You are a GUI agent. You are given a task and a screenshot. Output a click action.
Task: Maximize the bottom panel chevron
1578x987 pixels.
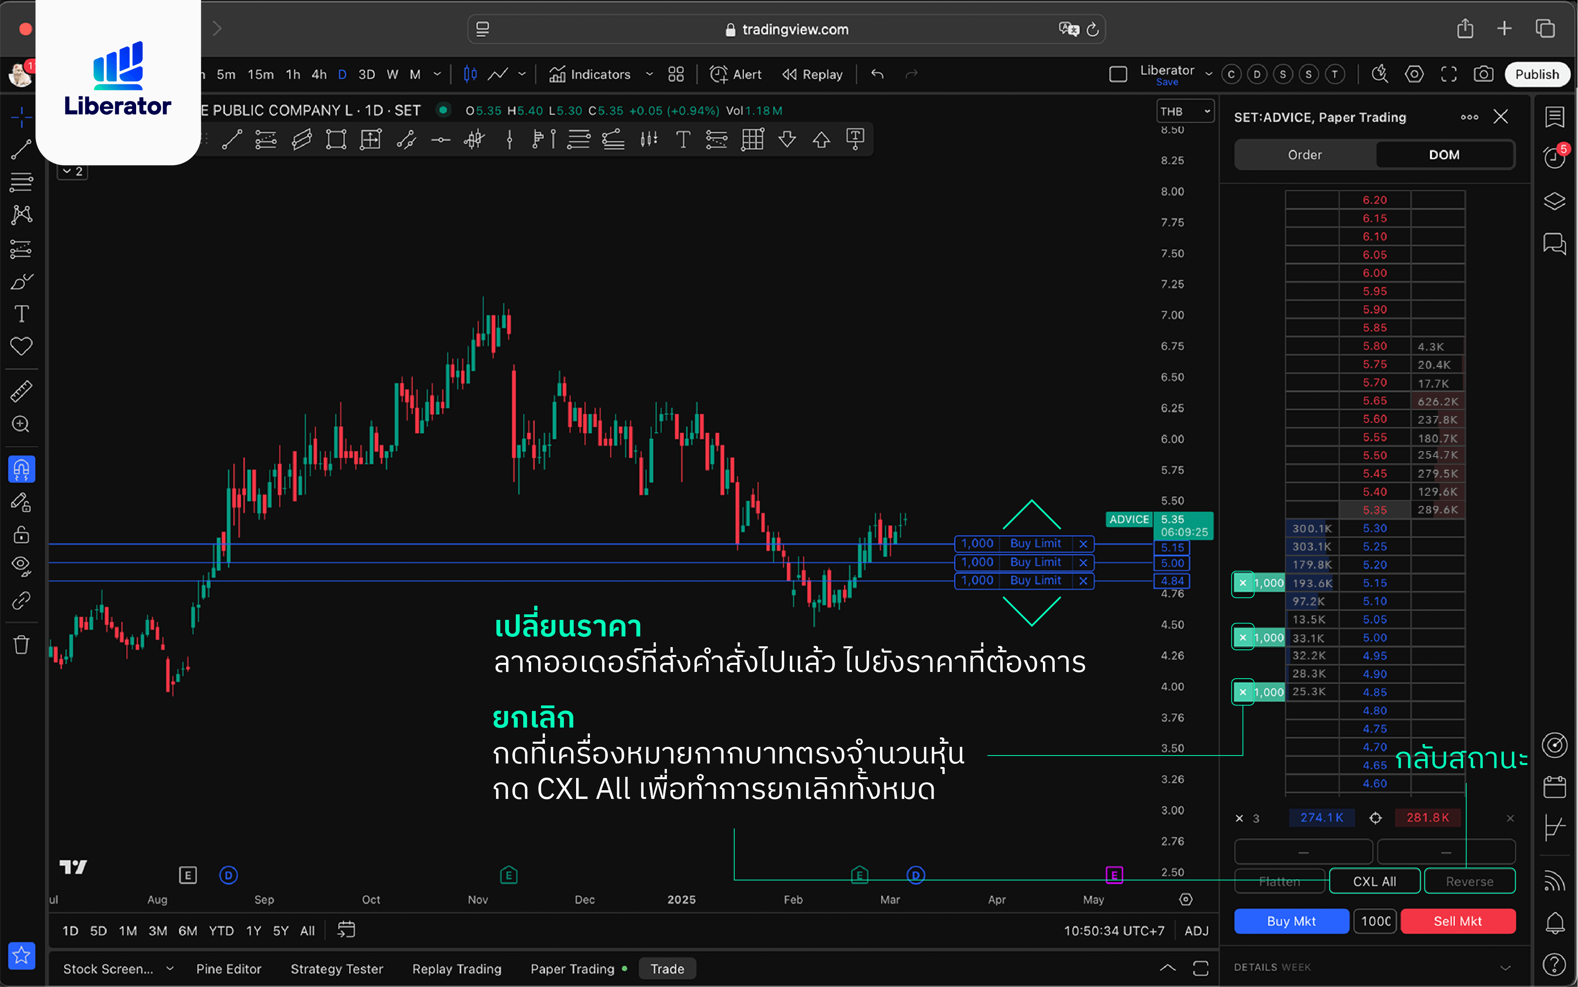(1168, 969)
